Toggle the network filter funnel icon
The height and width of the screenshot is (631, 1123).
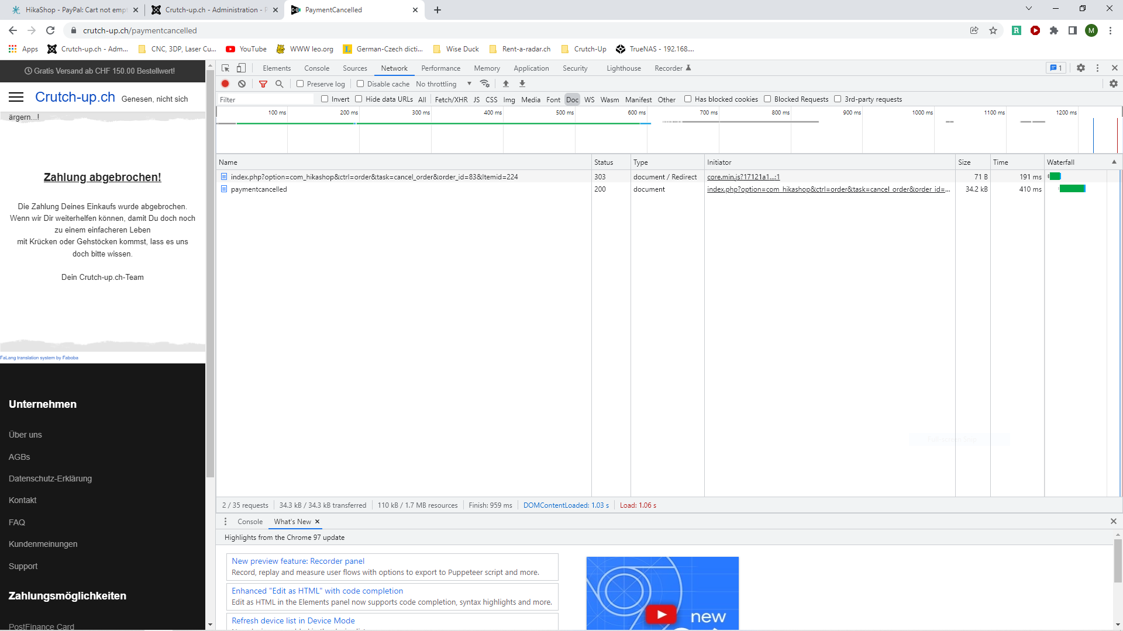[x=263, y=84]
